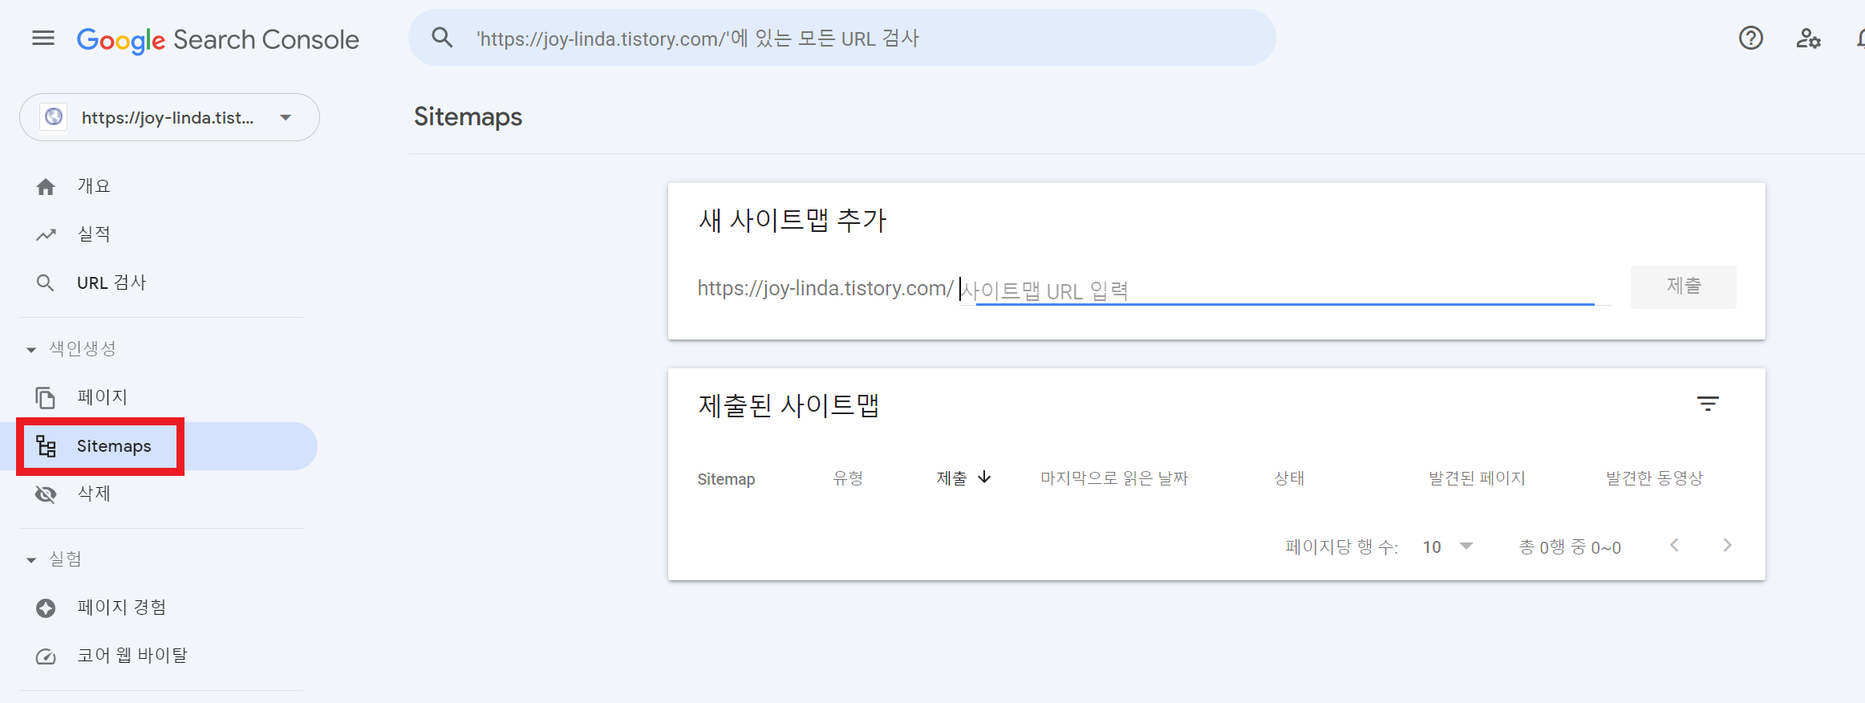Sort by 발견된 페이지 column header
This screenshot has height=703, width=1865.
(x=1477, y=478)
